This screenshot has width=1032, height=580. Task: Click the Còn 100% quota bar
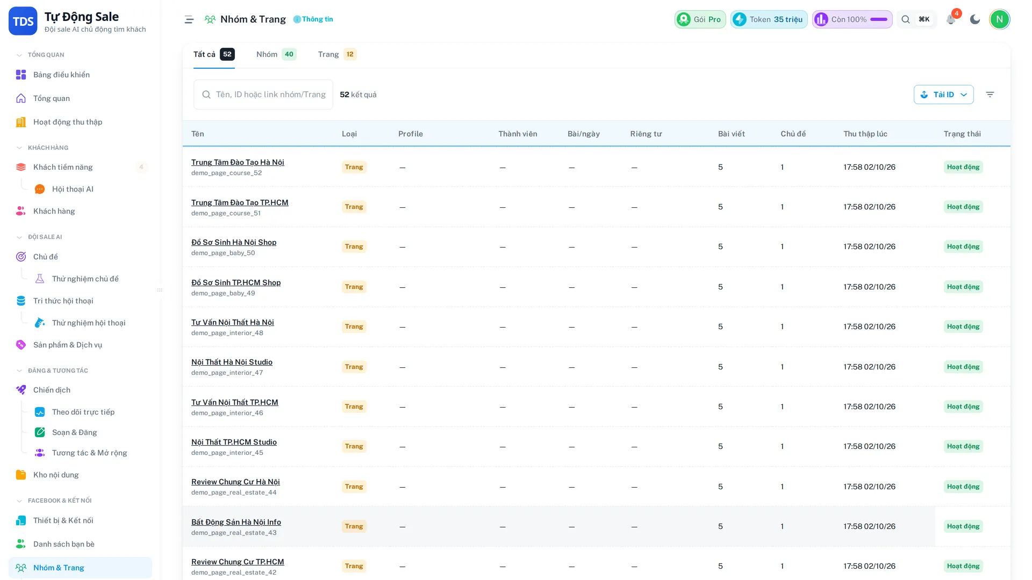pos(852,19)
